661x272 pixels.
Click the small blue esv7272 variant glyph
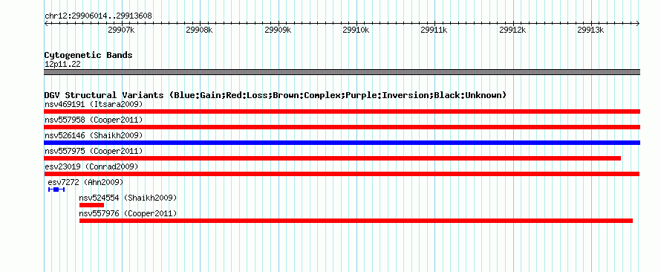(56, 190)
